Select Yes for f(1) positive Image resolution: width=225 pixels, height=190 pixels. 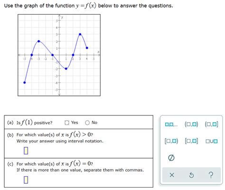point(67,123)
